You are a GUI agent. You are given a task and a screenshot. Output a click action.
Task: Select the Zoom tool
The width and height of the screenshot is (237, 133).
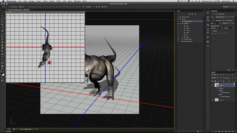coord(2,69)
